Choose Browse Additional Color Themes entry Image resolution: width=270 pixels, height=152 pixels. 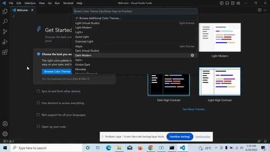135,18
